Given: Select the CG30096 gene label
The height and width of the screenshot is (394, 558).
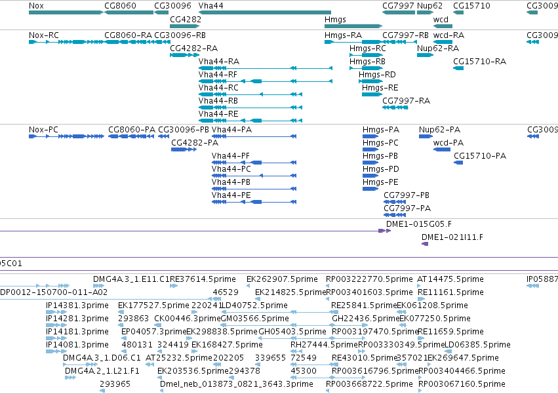Looking at the screenshot, I should 172,6.
